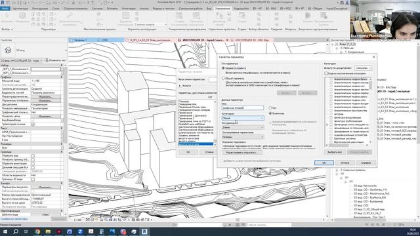Image resolution: width=420 pixels, height=236 pixels.
Task: Switch to ИНСОЛЯЦИЯ 3D - BIM Step tab
Action: 251,40
